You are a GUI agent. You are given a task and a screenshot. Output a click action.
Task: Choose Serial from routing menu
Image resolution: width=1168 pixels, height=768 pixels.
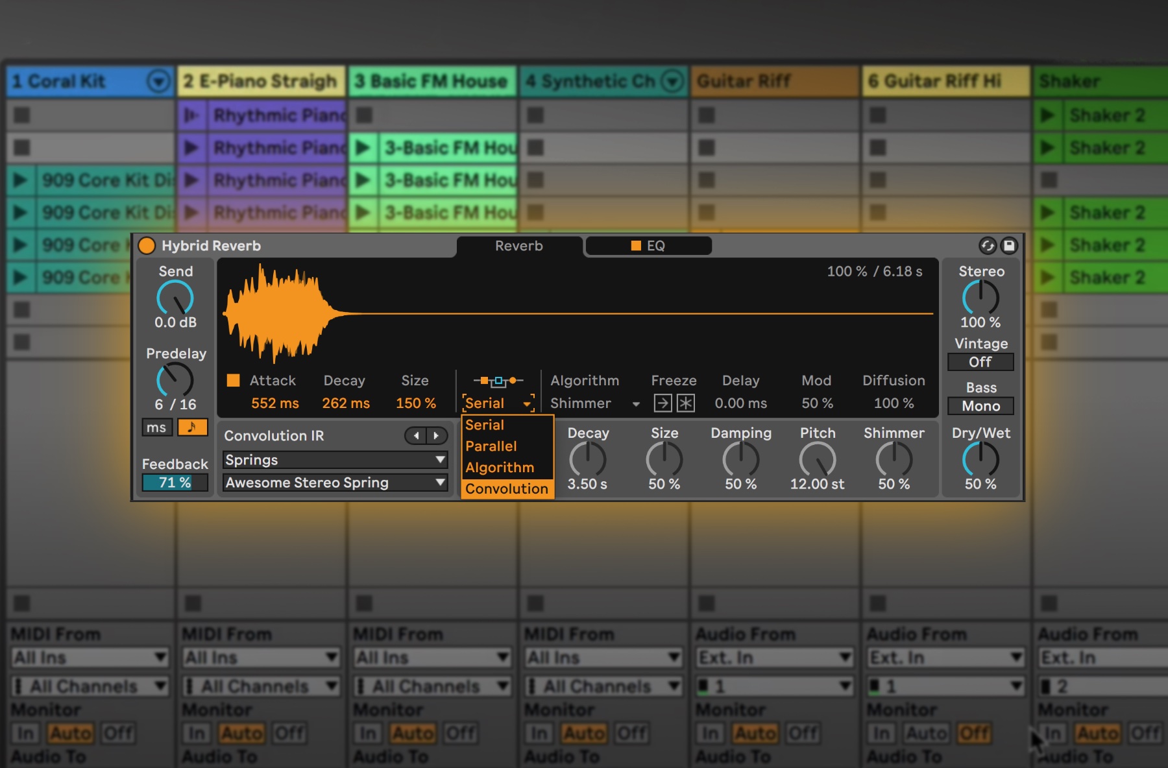point(507,425)
